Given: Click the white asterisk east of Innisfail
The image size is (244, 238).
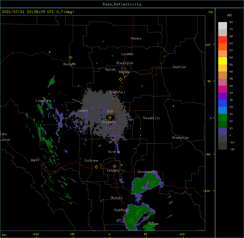Looking at the screenshot, I should [x=142, y=86].
